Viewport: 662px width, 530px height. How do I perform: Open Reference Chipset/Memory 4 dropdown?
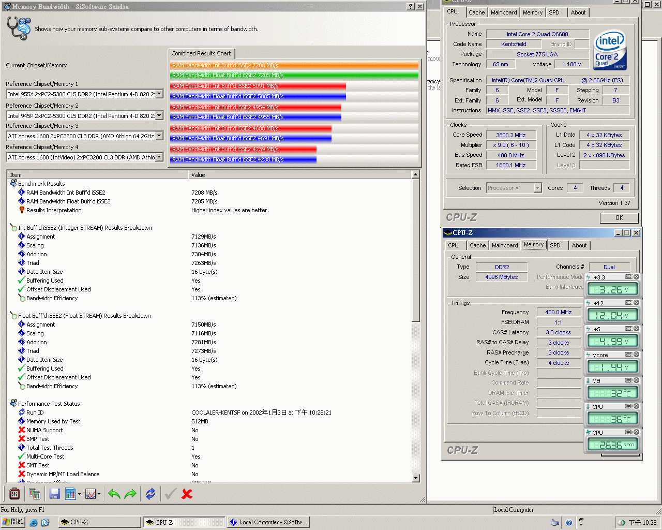click(x=159, y=157)
